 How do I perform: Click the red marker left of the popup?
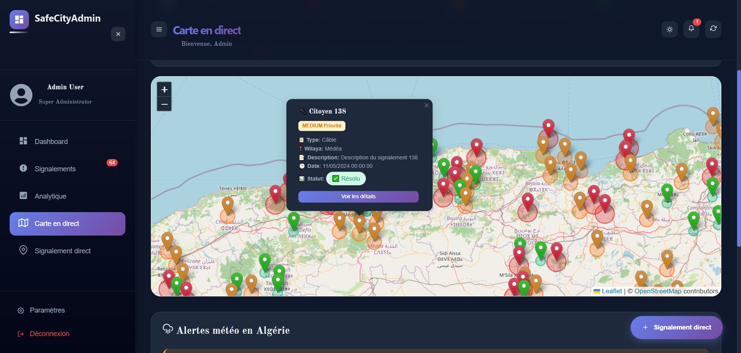(x=275, y=194)
